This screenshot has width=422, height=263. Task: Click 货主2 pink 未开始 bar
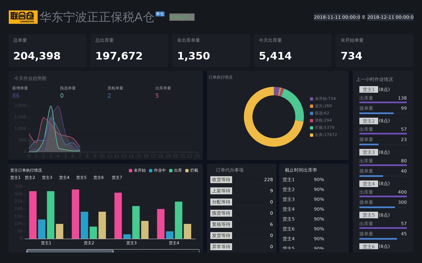click(x=75, y=214)
